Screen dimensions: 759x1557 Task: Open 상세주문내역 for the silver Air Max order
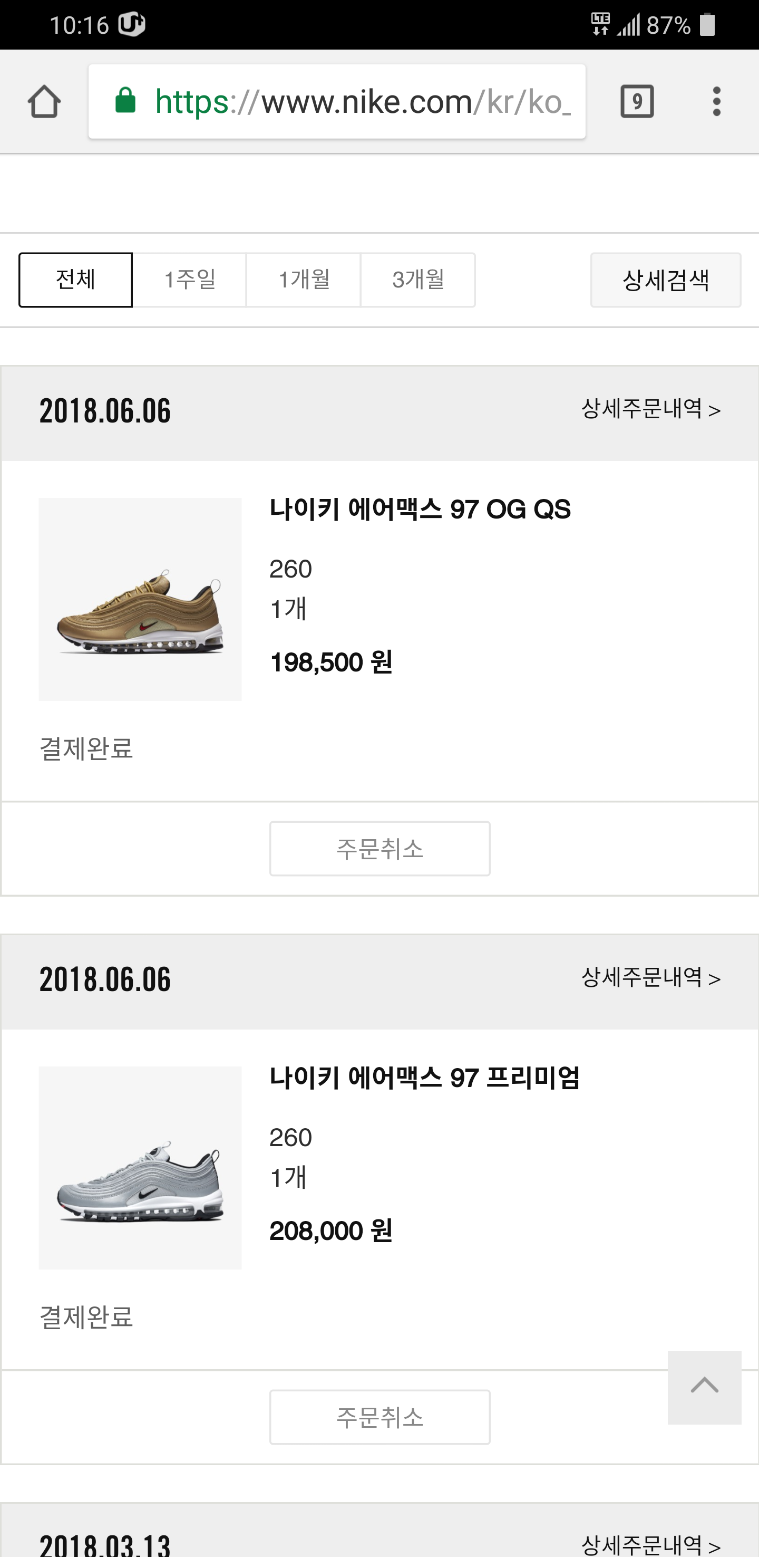click(x=651, y=978)
